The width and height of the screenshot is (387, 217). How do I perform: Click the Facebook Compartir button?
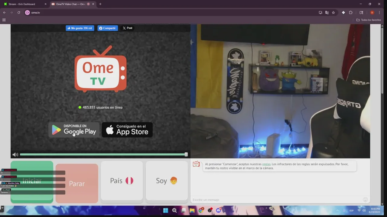[x=108, y=28]
